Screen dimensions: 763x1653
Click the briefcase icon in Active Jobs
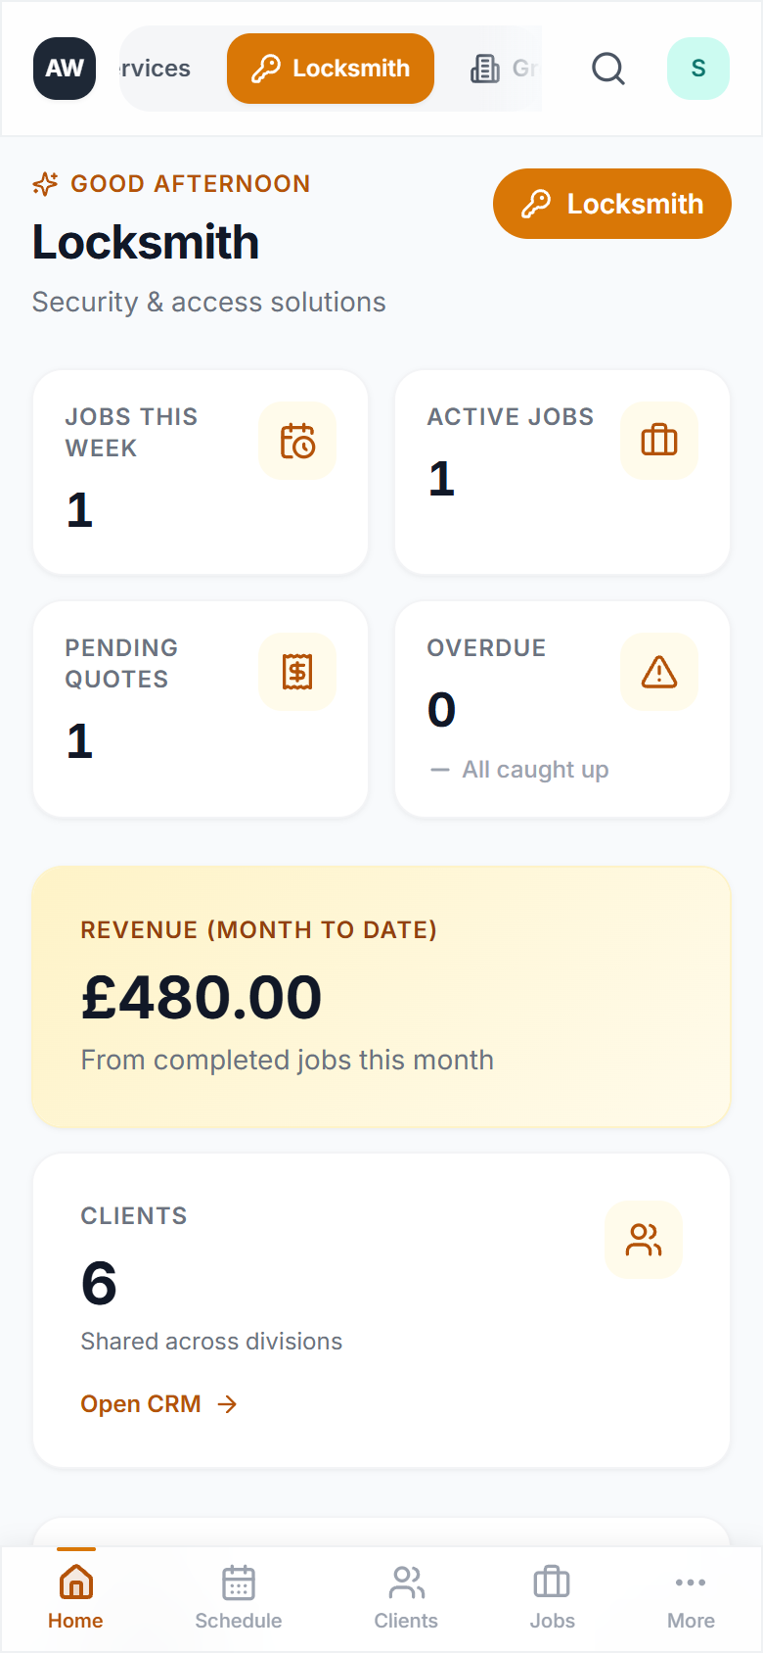tap(659, 441)
